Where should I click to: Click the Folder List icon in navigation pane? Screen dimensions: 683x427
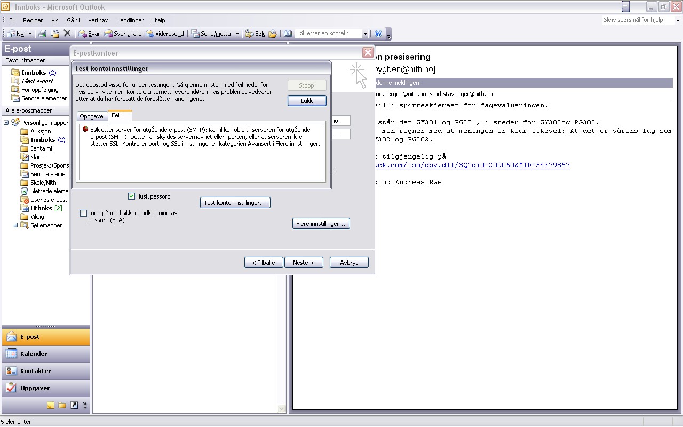click(x=62, y=406)
